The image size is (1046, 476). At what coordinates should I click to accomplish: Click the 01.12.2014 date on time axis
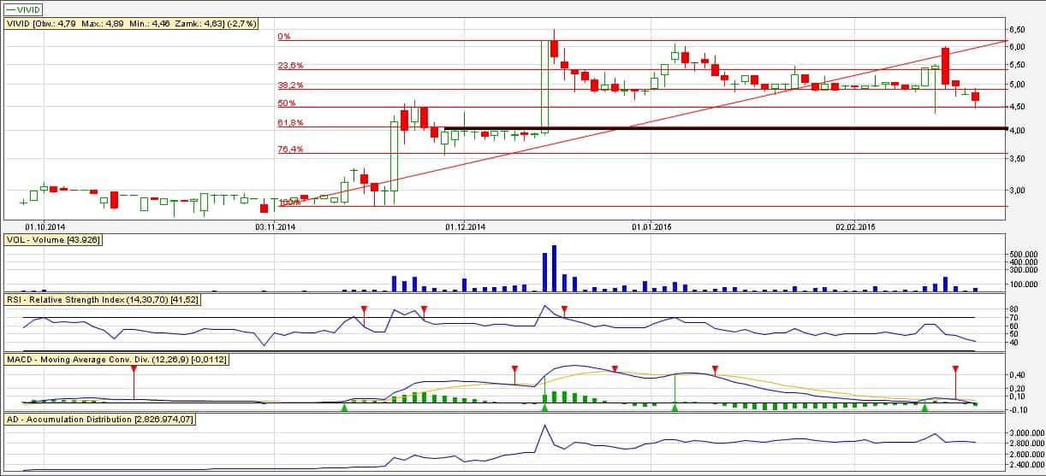pos(465,226)
